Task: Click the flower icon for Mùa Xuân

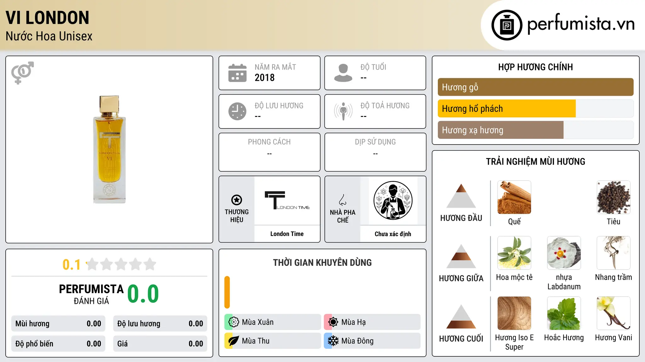Action: (234, 322)
